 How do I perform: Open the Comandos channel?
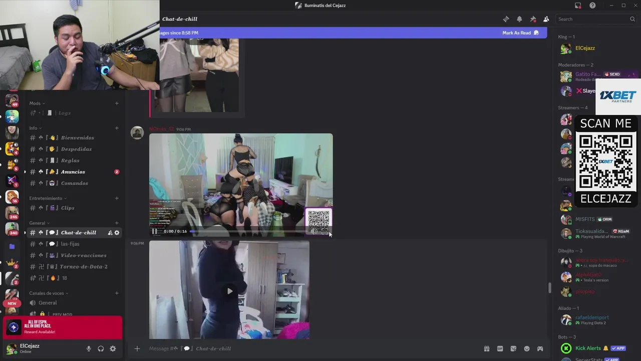(74, 183)
